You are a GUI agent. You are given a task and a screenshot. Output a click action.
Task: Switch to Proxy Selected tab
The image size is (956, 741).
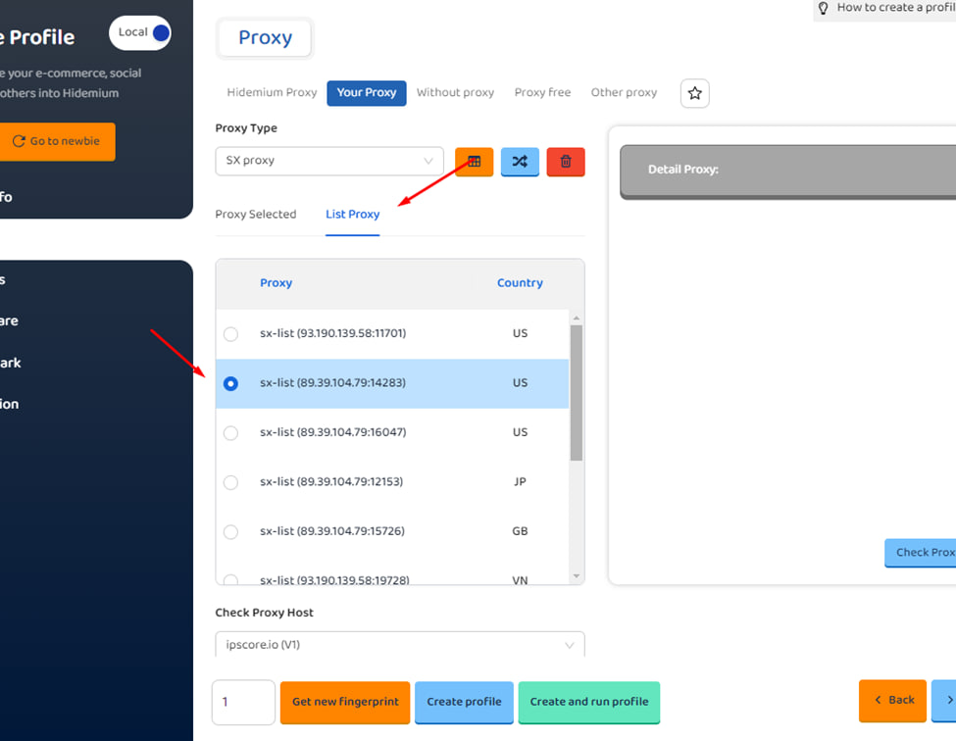click(255, 215)
